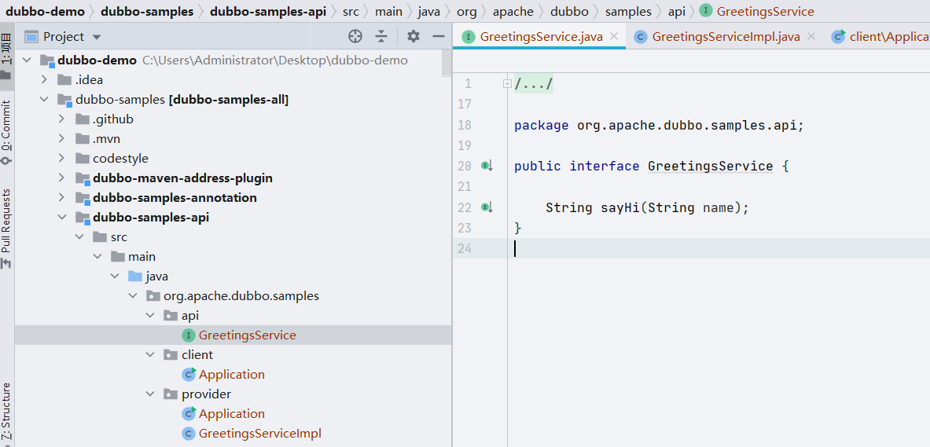Click apache in the breadcrumb bar
930x447 pixels.
click(513, 11)
